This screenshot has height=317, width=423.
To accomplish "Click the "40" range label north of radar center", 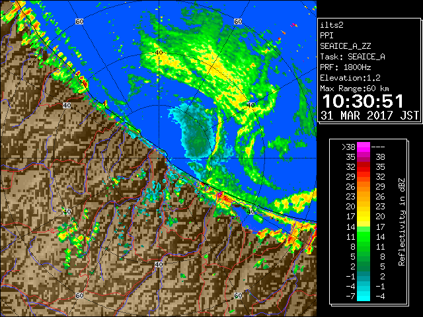I will click(159, 53).
